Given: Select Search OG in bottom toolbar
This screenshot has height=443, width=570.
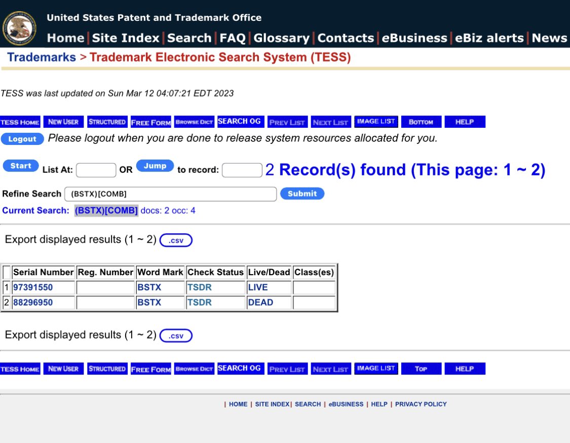Looking at the screenshot, I should 240,368.
